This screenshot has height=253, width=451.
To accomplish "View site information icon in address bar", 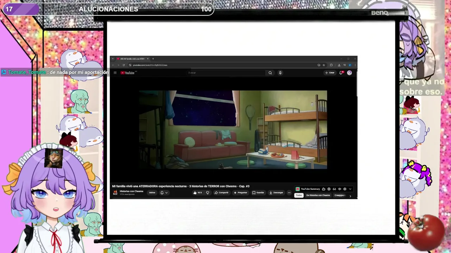I will point(130,65).
